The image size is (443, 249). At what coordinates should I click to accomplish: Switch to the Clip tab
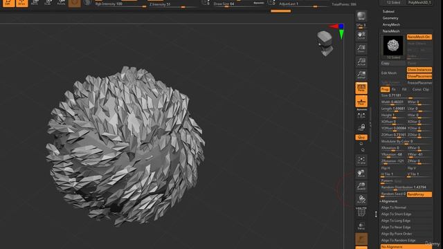tap(426, 89)
